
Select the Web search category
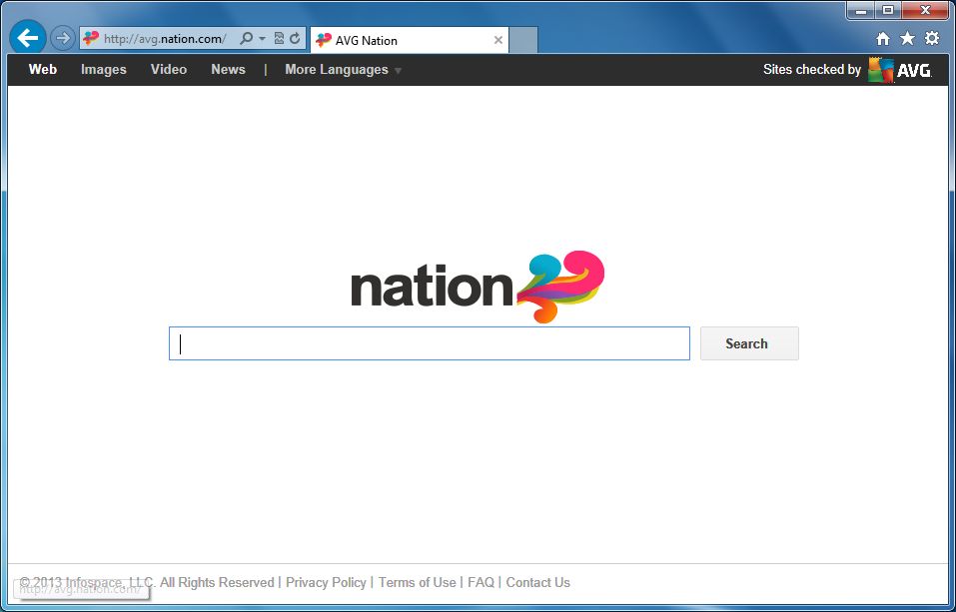coord(43,70)
